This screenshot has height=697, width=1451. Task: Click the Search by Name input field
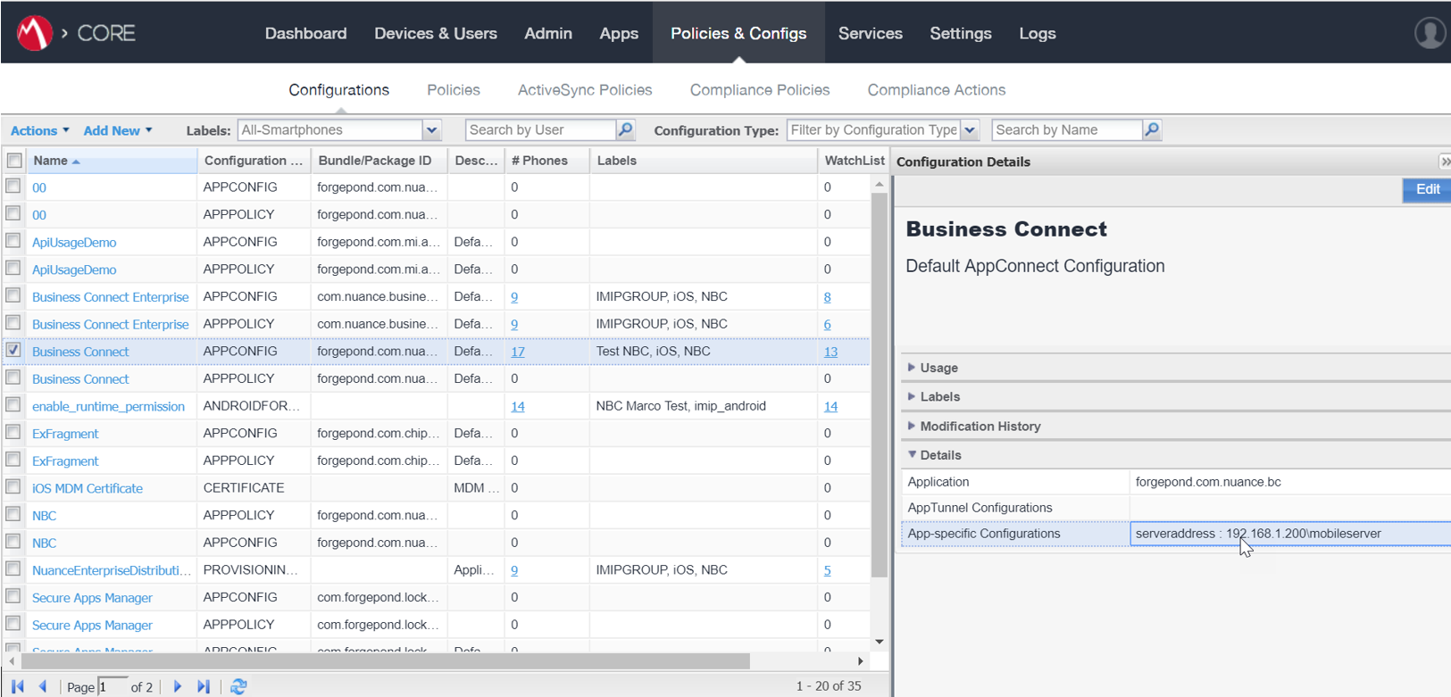1066,130
